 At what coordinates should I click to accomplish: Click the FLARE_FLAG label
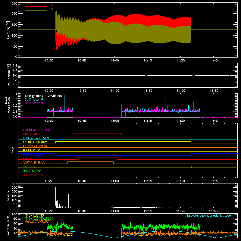click(x=31, y=150)
